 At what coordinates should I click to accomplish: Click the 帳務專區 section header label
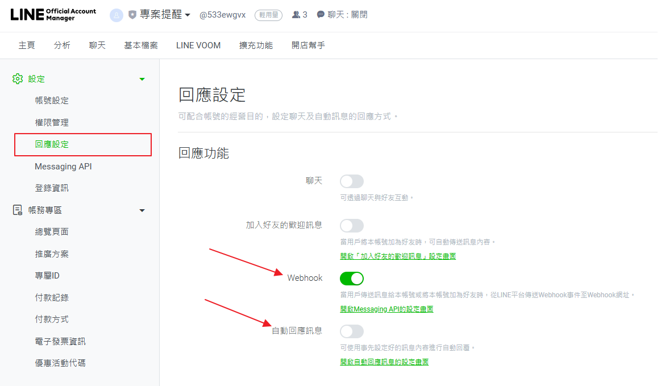(45, 210)
